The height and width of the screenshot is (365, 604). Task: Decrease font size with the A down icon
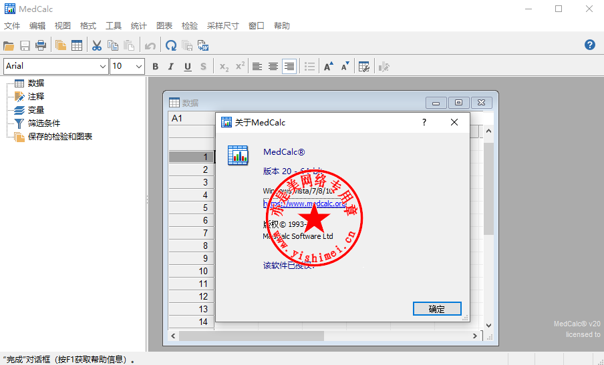tap(345, 67)
